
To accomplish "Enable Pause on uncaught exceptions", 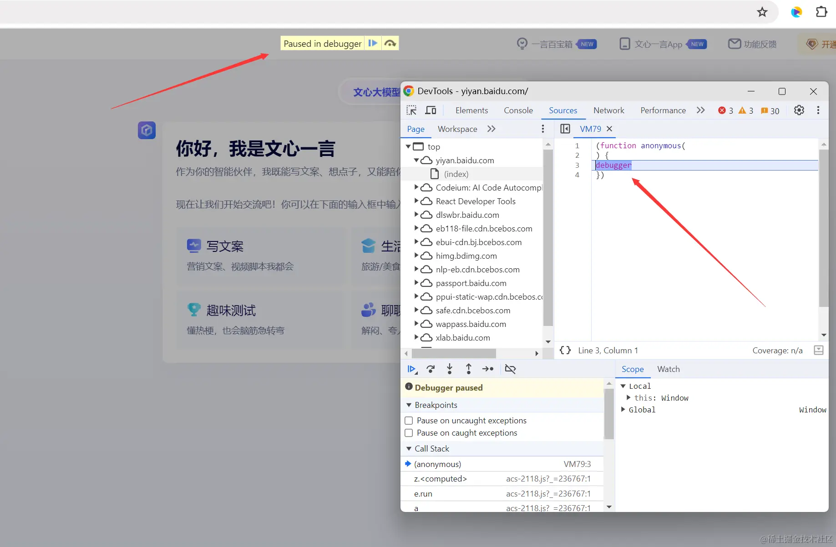I will tap(409, 421).
